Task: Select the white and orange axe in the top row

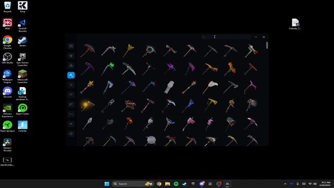Action: tap(252, 51)
